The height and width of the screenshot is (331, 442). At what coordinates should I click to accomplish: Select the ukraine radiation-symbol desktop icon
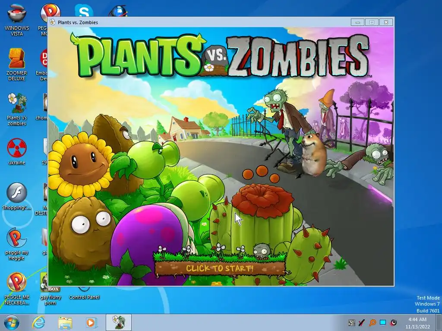coord(17,151)
